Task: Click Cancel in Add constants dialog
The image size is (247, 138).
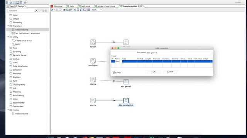Action: [x=170, y=72]
